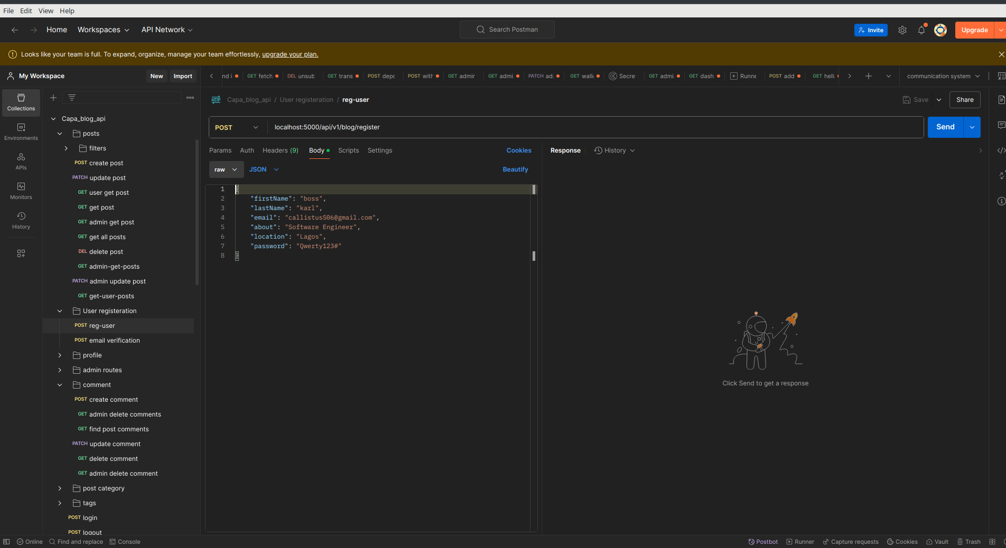Open the POST method dropdown
This screenshot has height=548, width=1006.
click(x=238, y=127)
